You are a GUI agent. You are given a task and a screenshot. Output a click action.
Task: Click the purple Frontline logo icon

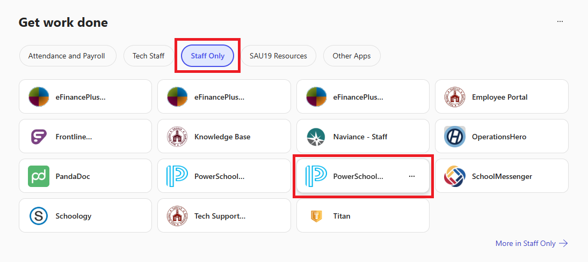pyautogui.click(x=39, y=137)
